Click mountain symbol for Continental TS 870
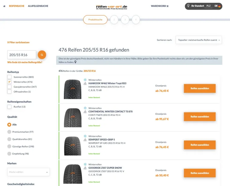230x186 pixels. [85, 112]
